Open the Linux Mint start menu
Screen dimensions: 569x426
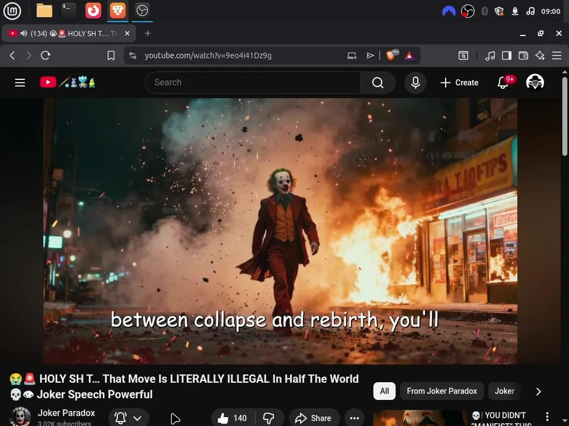(x=12, y=11)
